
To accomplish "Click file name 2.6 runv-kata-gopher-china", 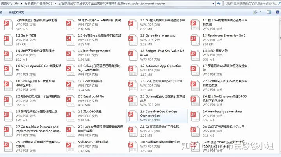I will (222, 112).
